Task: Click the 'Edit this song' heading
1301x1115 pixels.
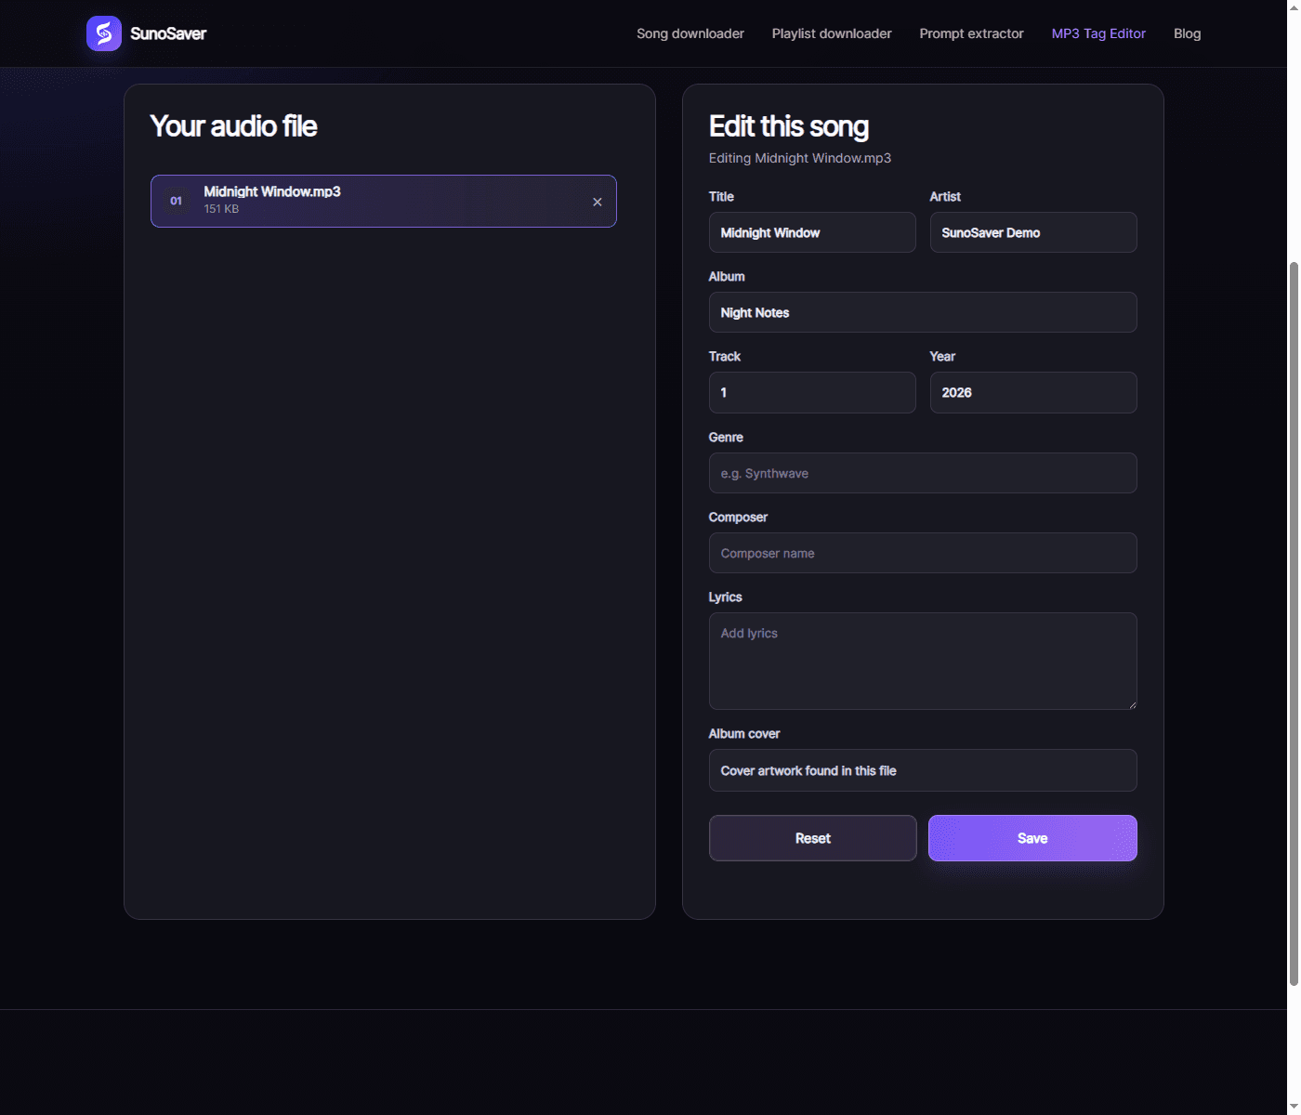Action: coord(789,126)
